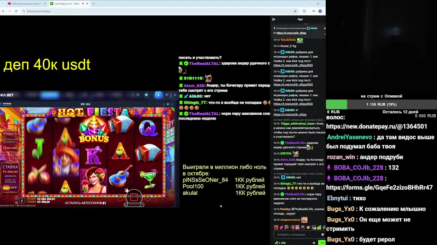Increase bet with the plus button
The height and width of the screenshot is (245, 437).
click(147, 197)
